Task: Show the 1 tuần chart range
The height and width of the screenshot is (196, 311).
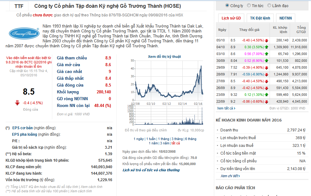Action: (151, 139)
